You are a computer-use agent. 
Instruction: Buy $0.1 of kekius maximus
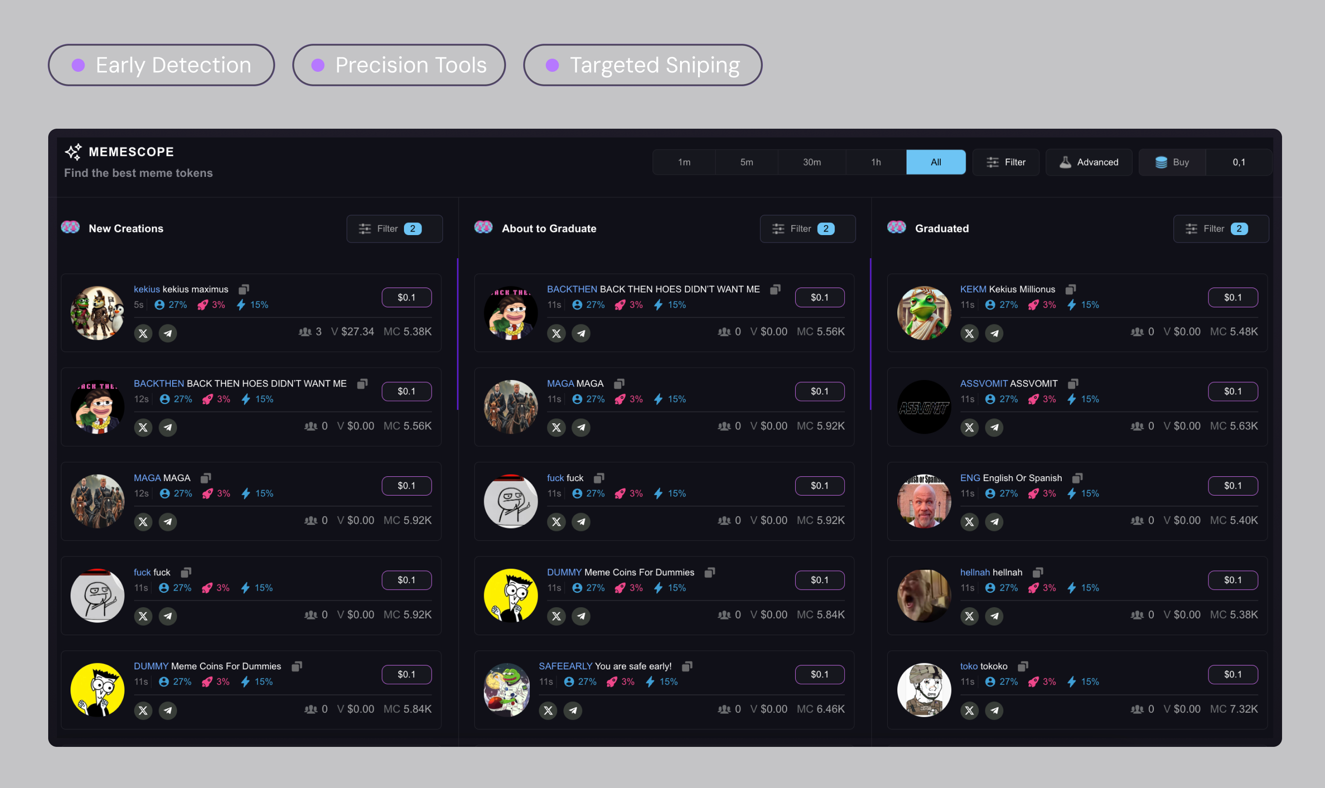point(407,297)
